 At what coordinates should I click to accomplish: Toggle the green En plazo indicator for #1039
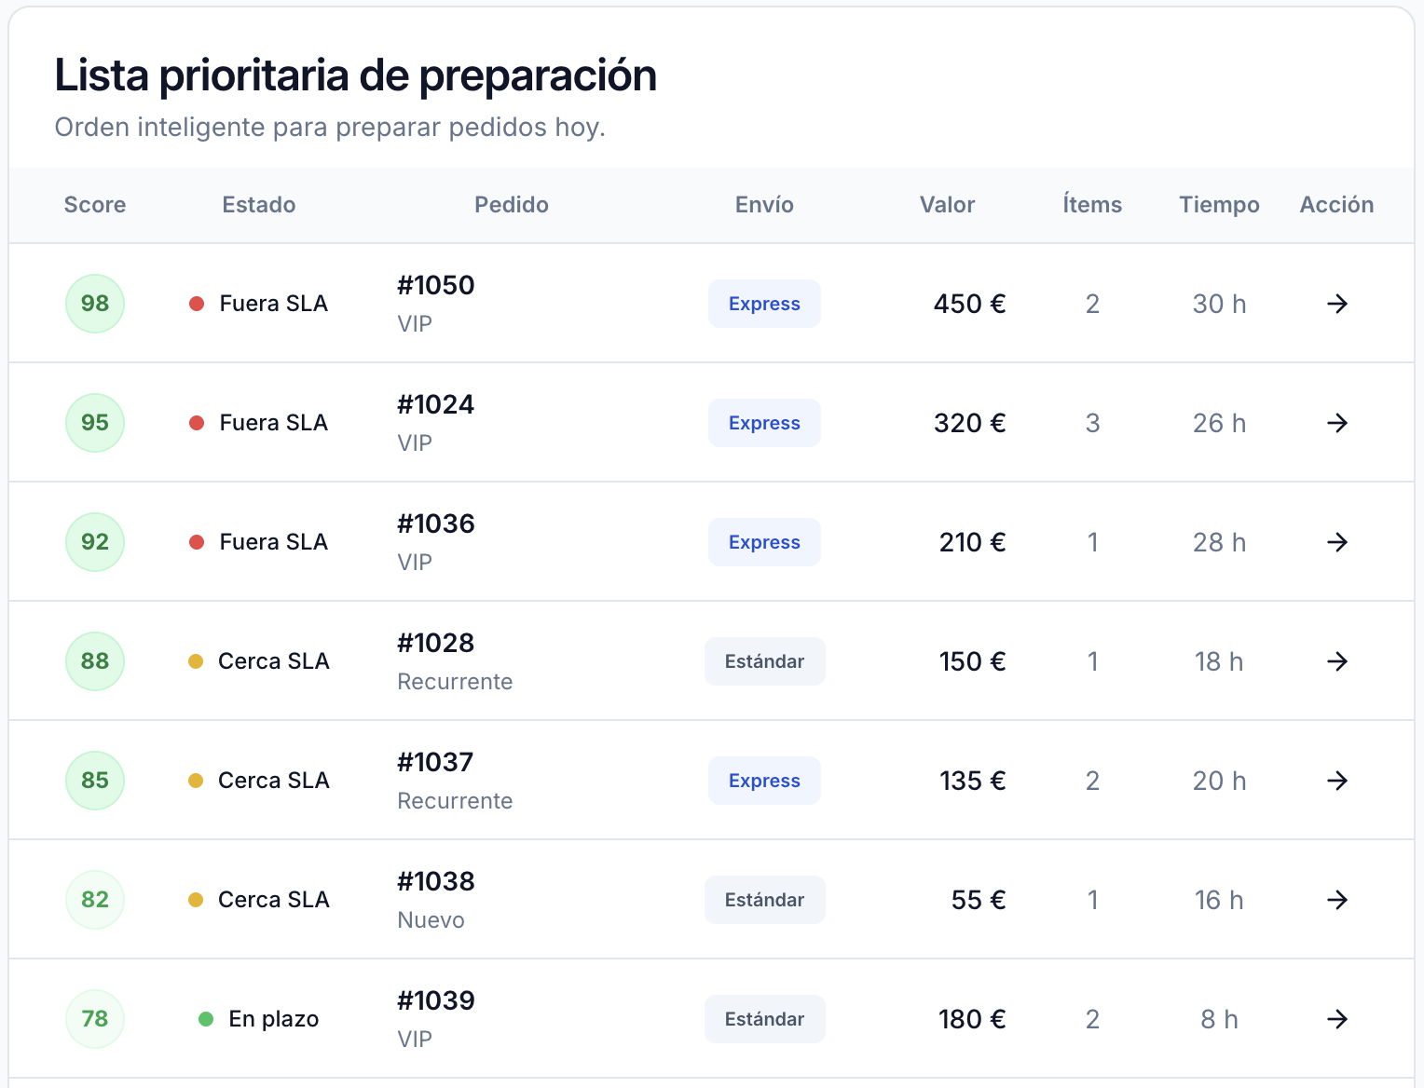206,1019
